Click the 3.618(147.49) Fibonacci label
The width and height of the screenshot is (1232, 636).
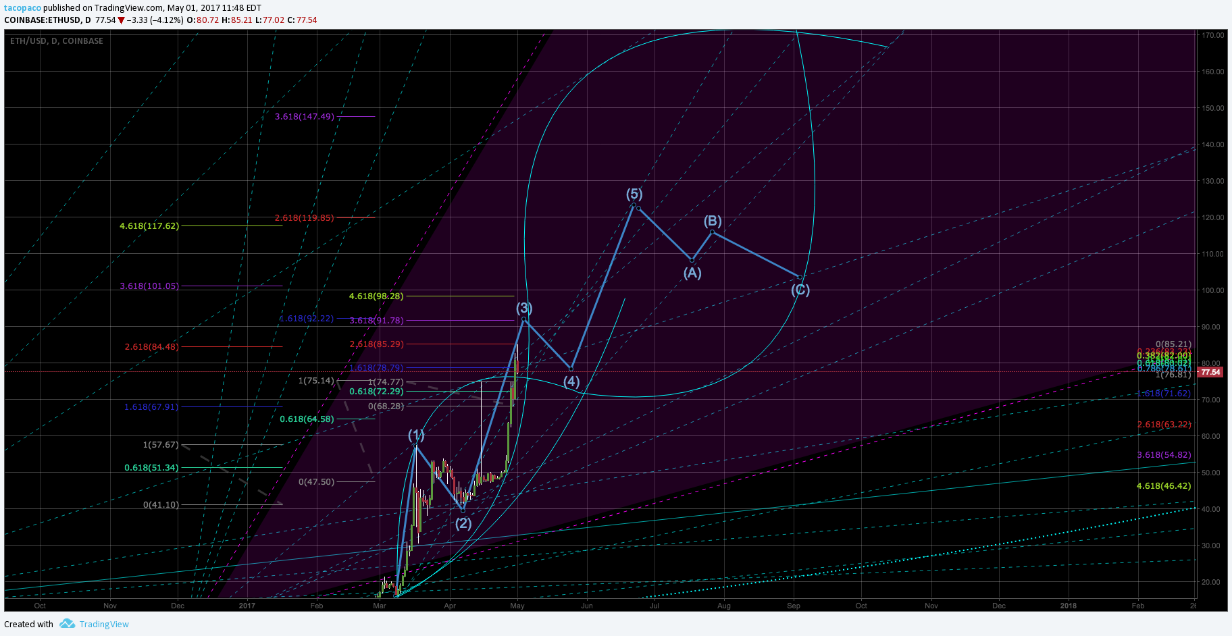(304, 117)
